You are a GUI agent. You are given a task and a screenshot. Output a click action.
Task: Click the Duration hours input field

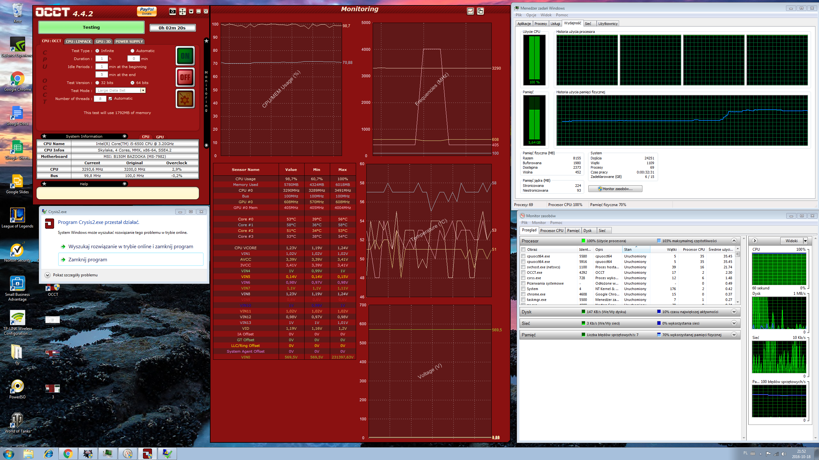pos(102,59)
